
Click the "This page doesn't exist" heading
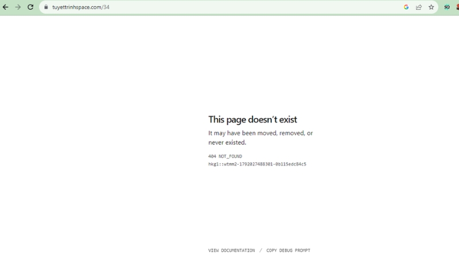point(252,119)
